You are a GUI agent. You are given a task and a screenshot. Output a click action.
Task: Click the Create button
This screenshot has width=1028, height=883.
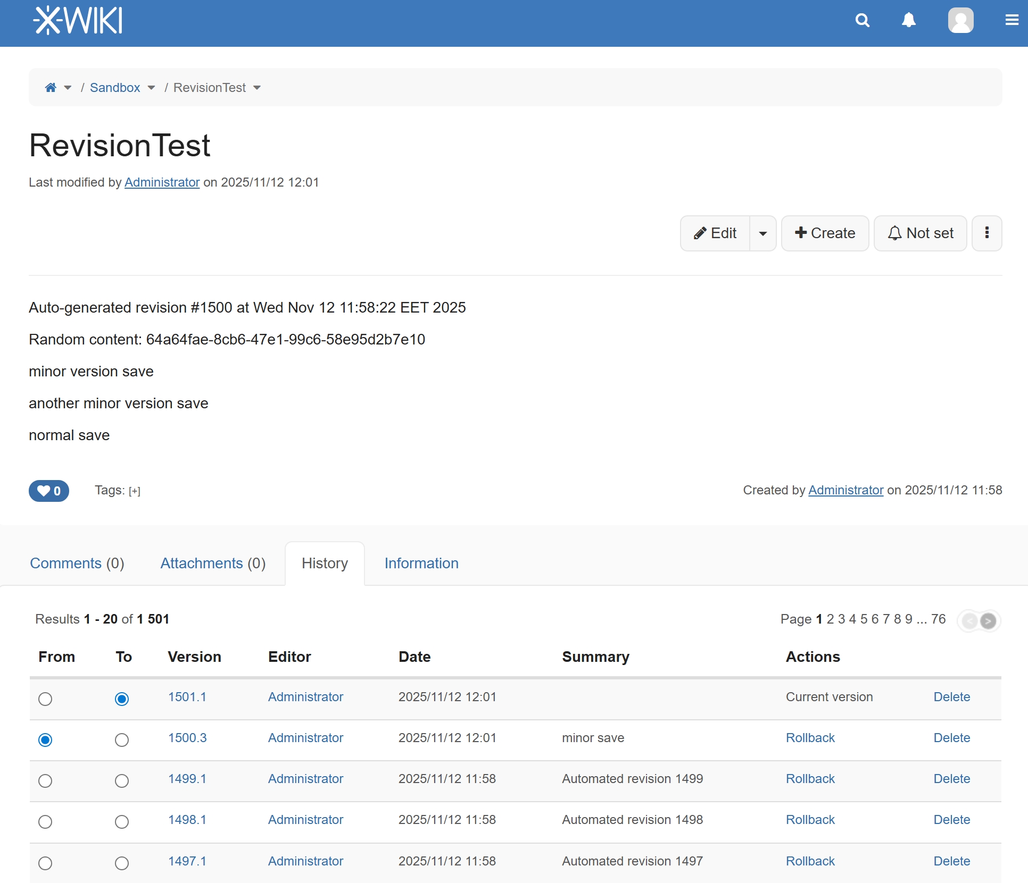(824, 233)
